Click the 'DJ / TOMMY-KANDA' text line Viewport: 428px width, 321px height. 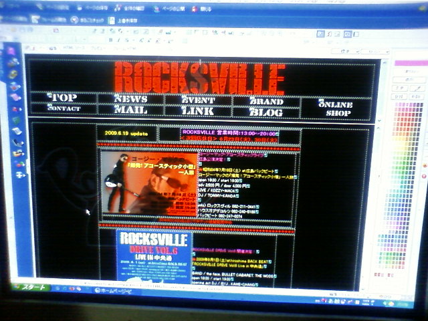[217, 196]
